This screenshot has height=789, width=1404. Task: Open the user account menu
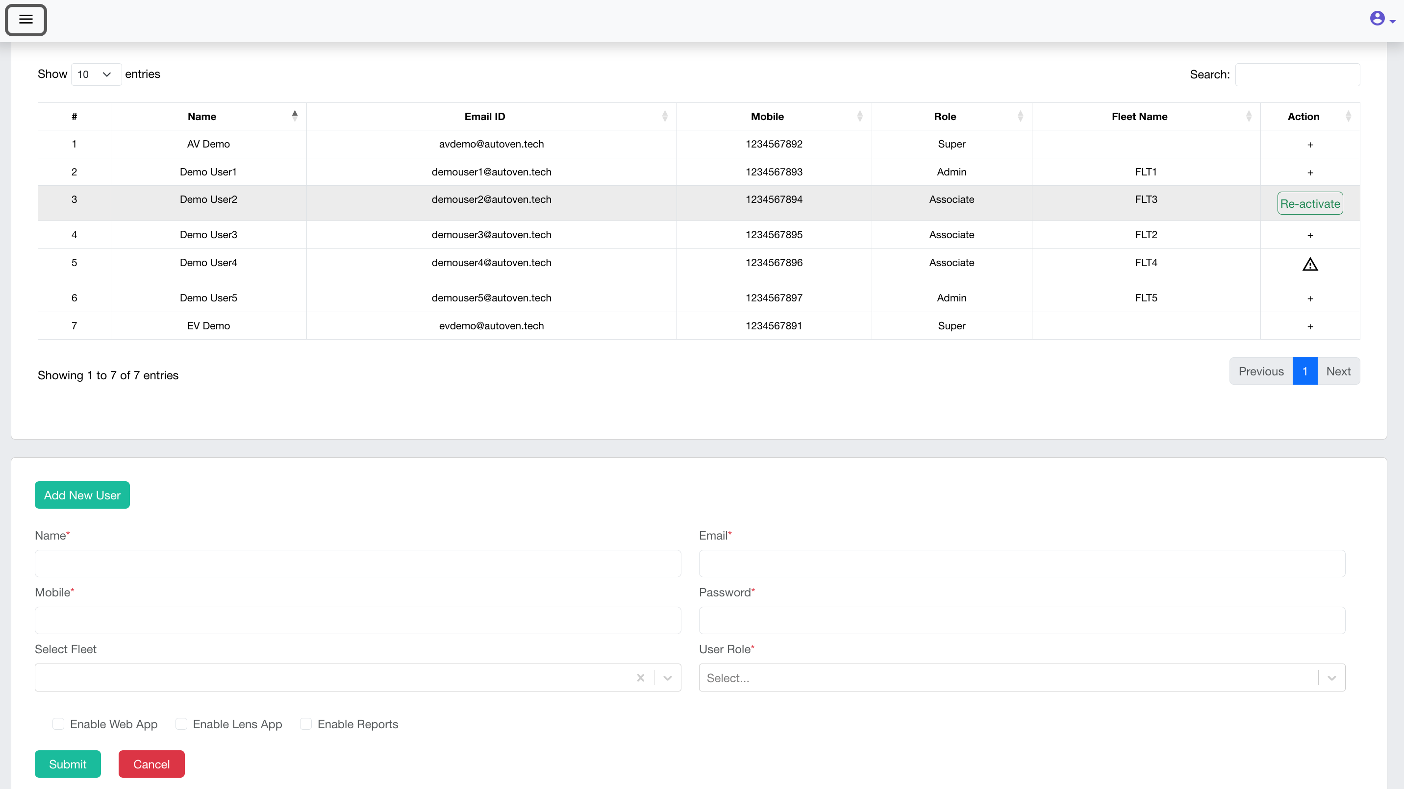pyautogui.click(x=1379, y=18)
